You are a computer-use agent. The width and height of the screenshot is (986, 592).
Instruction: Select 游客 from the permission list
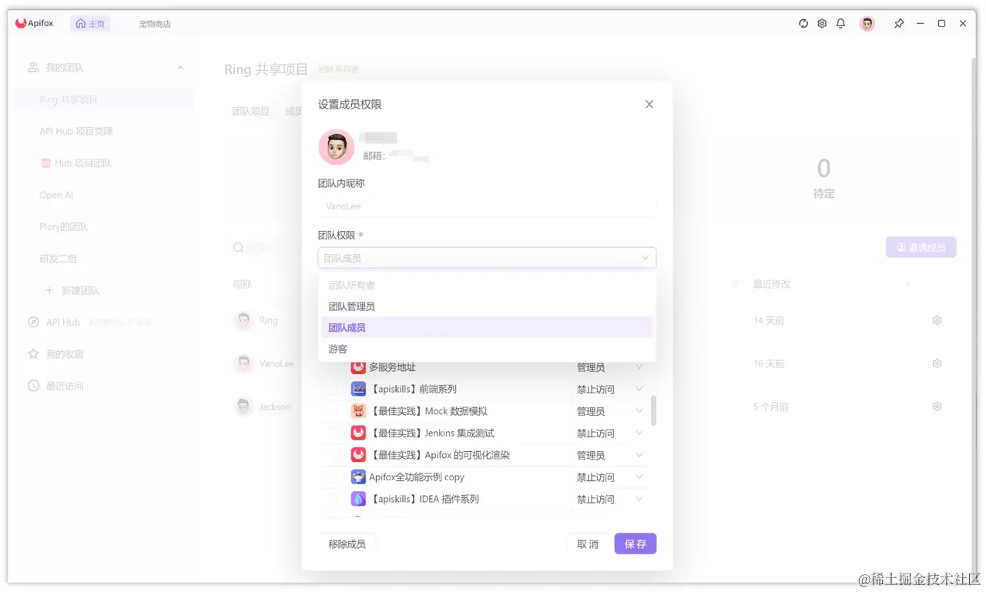pos(337,349)
